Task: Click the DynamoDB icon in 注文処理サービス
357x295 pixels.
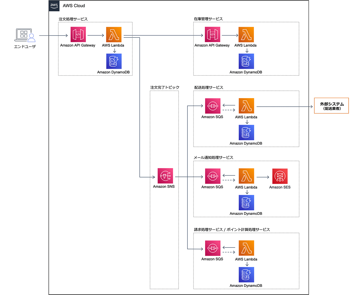Action: point(114,61)
